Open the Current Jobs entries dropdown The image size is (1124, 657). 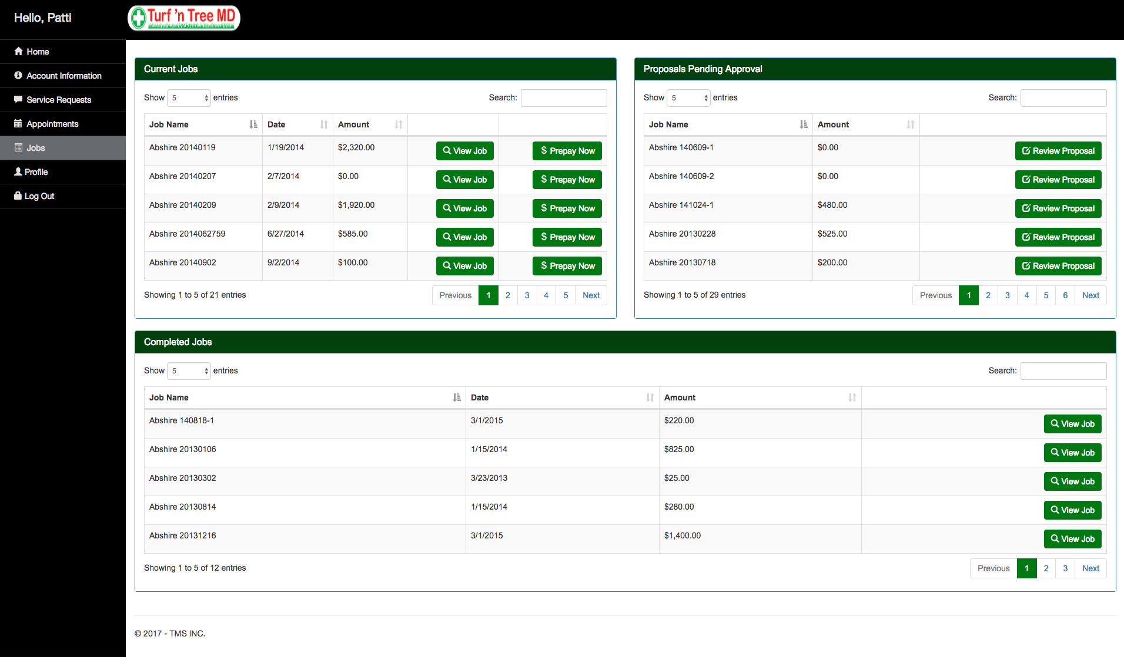click(x=189, y=97)
